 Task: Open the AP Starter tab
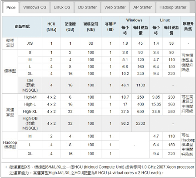click(x=142, y=7)
